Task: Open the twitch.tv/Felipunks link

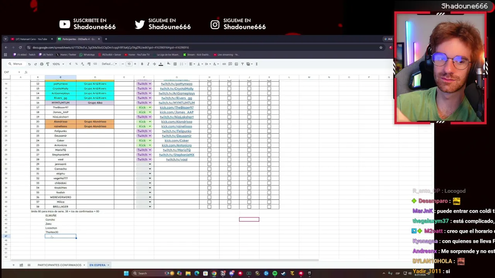Action: point(176,131)
